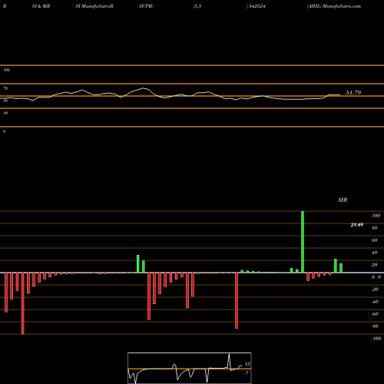Click the tallest green MR bar
Screen dimensions: 384x384
[x=303, y=242]
